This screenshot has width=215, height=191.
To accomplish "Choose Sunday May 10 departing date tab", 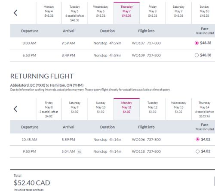I will pyautogui.click(x=203, y=13).
